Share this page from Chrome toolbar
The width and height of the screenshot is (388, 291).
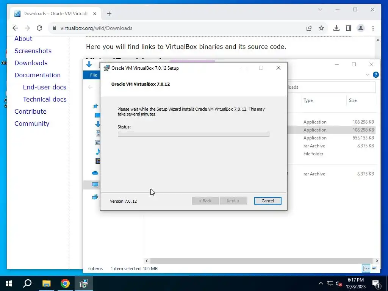pos(309,28)
